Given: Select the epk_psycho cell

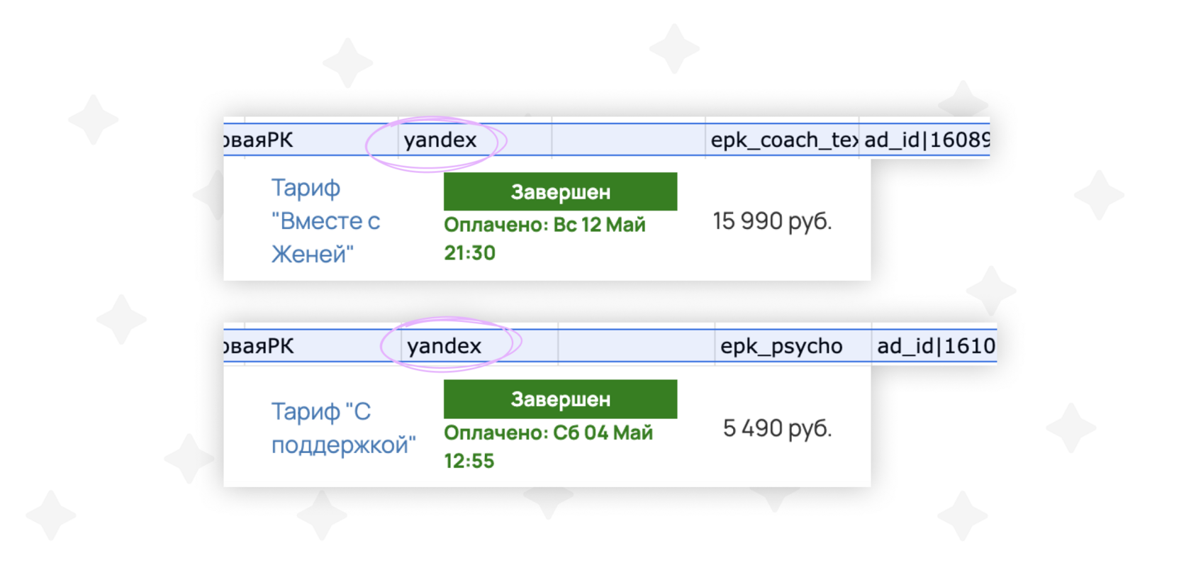Looking at the screenshot, I should [782, 347].
